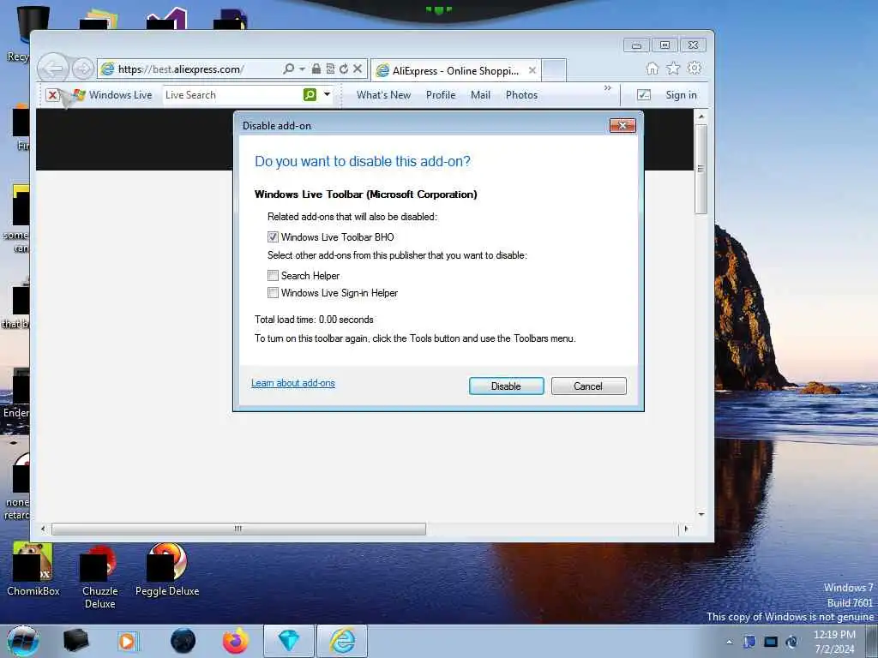Go back with the browser Back arrow

pyautogui.click(x=54, y=69)
